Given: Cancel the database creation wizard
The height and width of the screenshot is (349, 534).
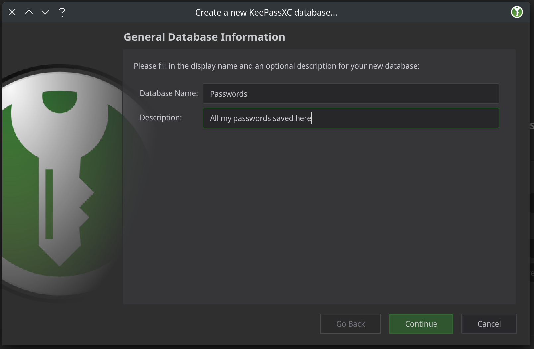Looking at the screenshot, I should [x=489, y=324].
